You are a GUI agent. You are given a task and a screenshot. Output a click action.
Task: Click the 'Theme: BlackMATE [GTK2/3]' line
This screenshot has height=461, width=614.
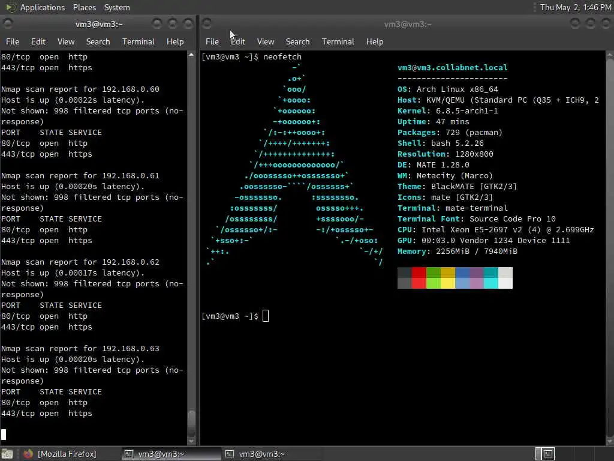(x=457, y=187)
